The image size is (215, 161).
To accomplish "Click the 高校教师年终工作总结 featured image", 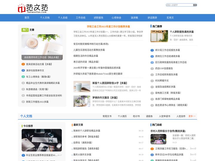I will click(42, 47).
